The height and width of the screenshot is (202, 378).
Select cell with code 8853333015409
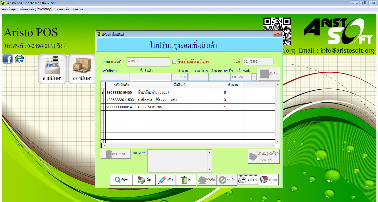[x=121, y=92]
